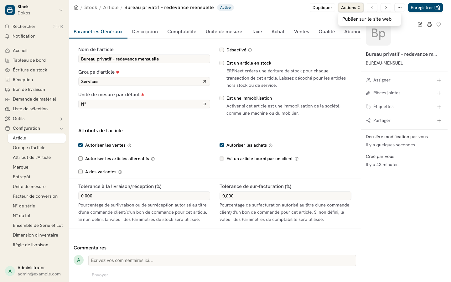451x282 pixels.
Task: Open Écriture de stock in sidebar
Action: tap(34, 70)
